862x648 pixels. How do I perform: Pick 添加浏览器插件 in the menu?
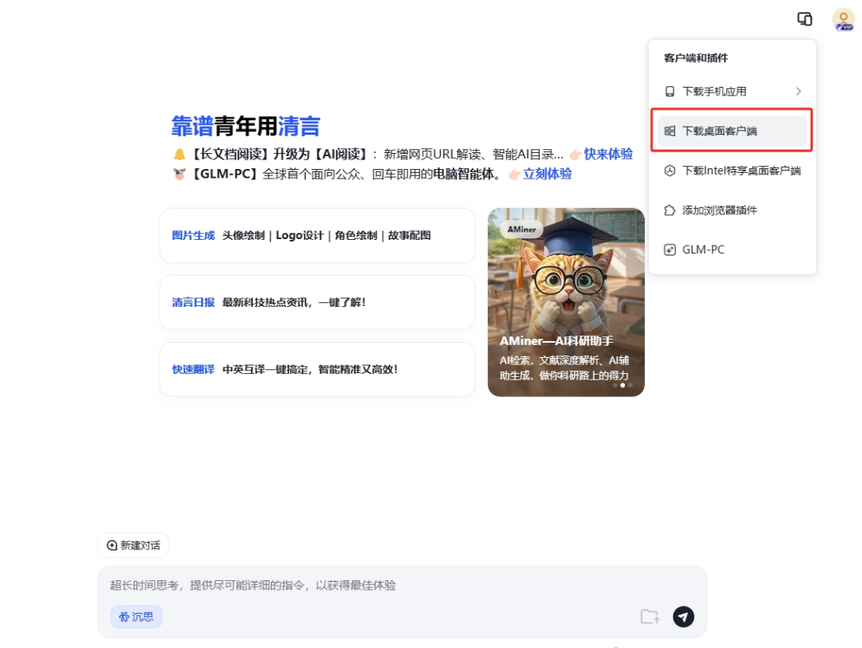[732, 210]
